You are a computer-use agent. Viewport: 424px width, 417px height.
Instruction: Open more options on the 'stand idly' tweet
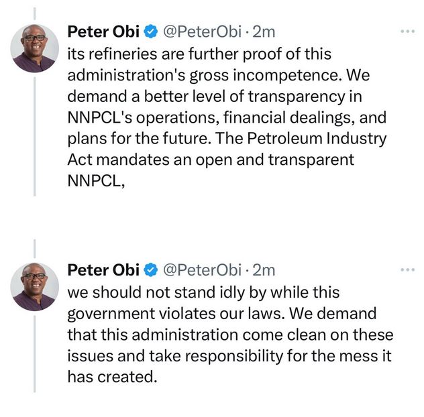(x=407, y=270)
